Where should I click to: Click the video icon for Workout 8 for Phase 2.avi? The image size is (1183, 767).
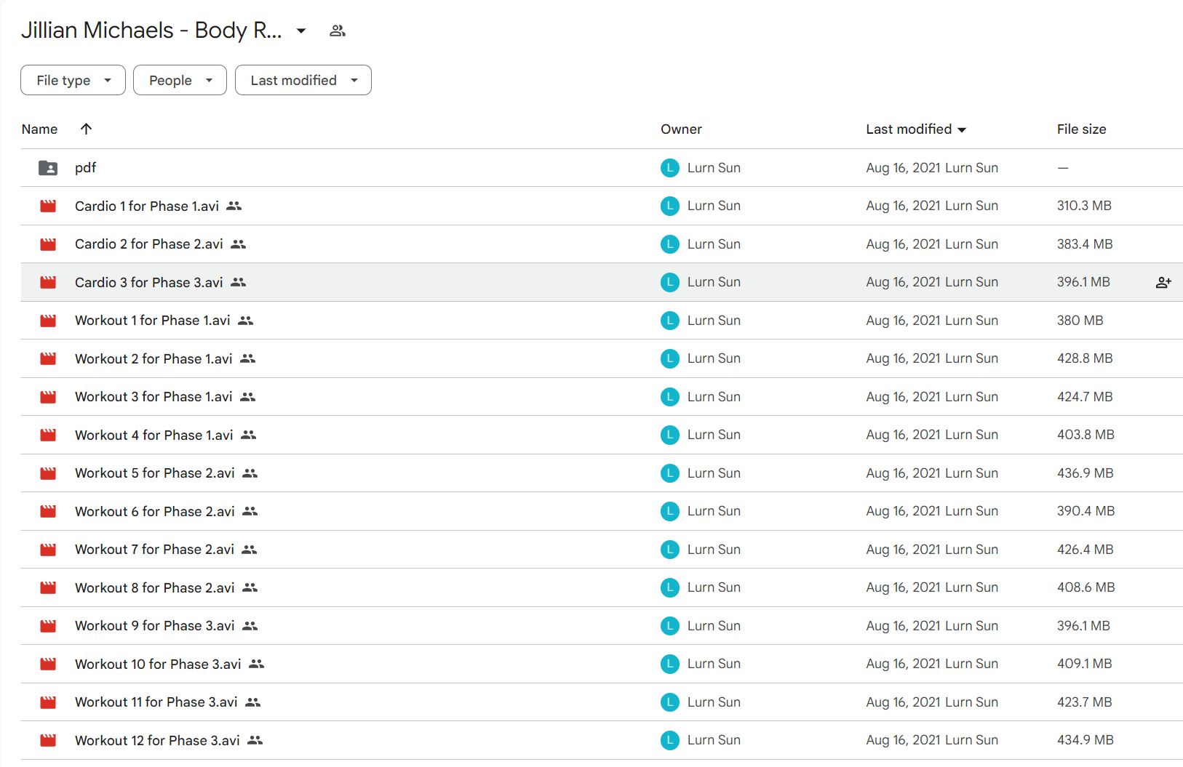pos(48,587)
